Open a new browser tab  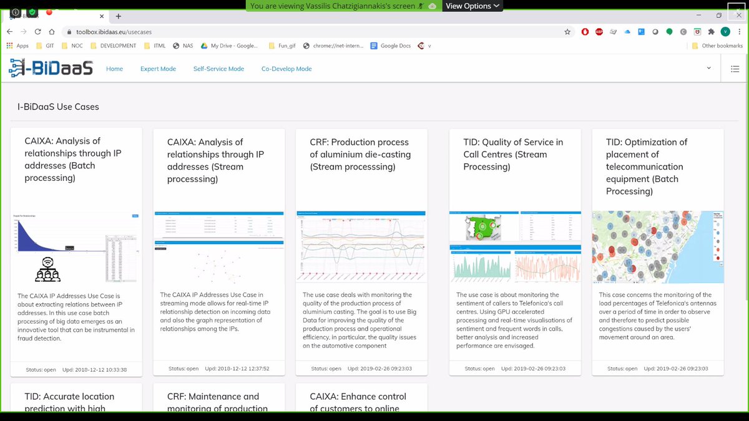(x=119, y=16)
